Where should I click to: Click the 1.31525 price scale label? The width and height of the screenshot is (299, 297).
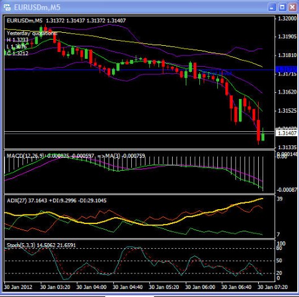click(287, 111)
